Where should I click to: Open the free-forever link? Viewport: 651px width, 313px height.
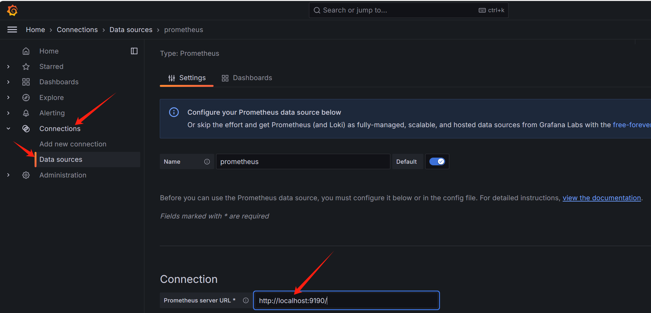point(632,125)
